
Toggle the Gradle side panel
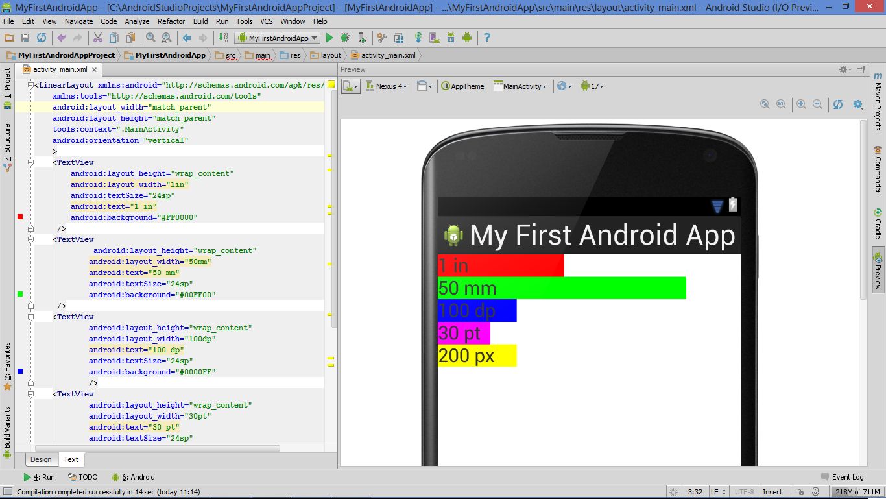point(878,224)
